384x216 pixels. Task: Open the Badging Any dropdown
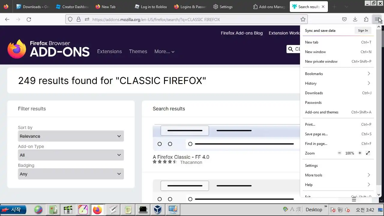(71, 174)
